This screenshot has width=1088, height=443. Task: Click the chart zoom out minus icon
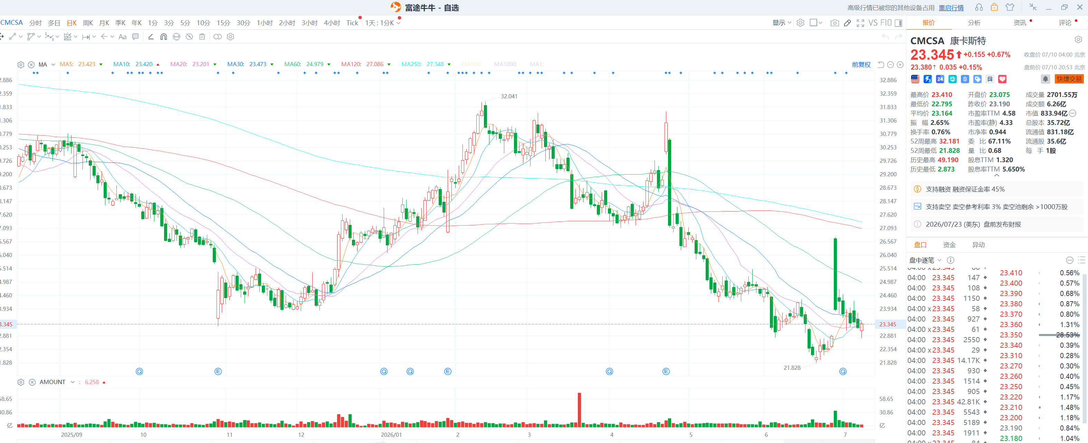pyautogui.click(x=890, y=65)
